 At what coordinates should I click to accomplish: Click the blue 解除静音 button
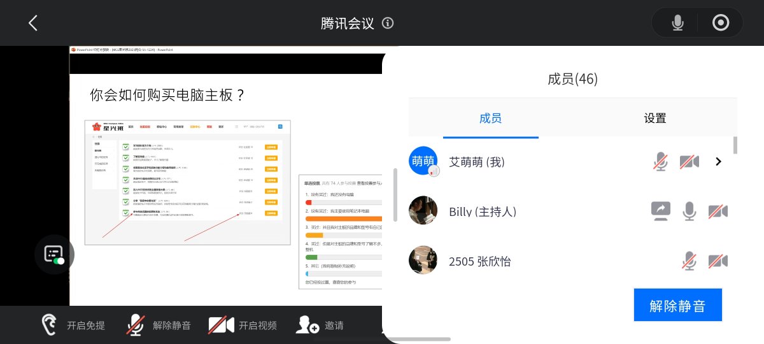coord(678,305)
